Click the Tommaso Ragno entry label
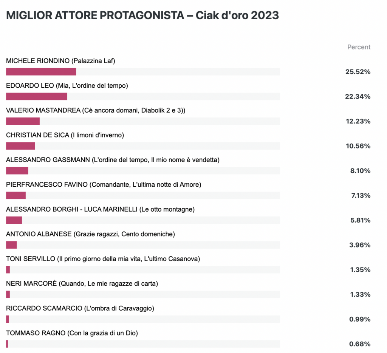The width and height of the screenshot is (387, 353). coord(72,333)
